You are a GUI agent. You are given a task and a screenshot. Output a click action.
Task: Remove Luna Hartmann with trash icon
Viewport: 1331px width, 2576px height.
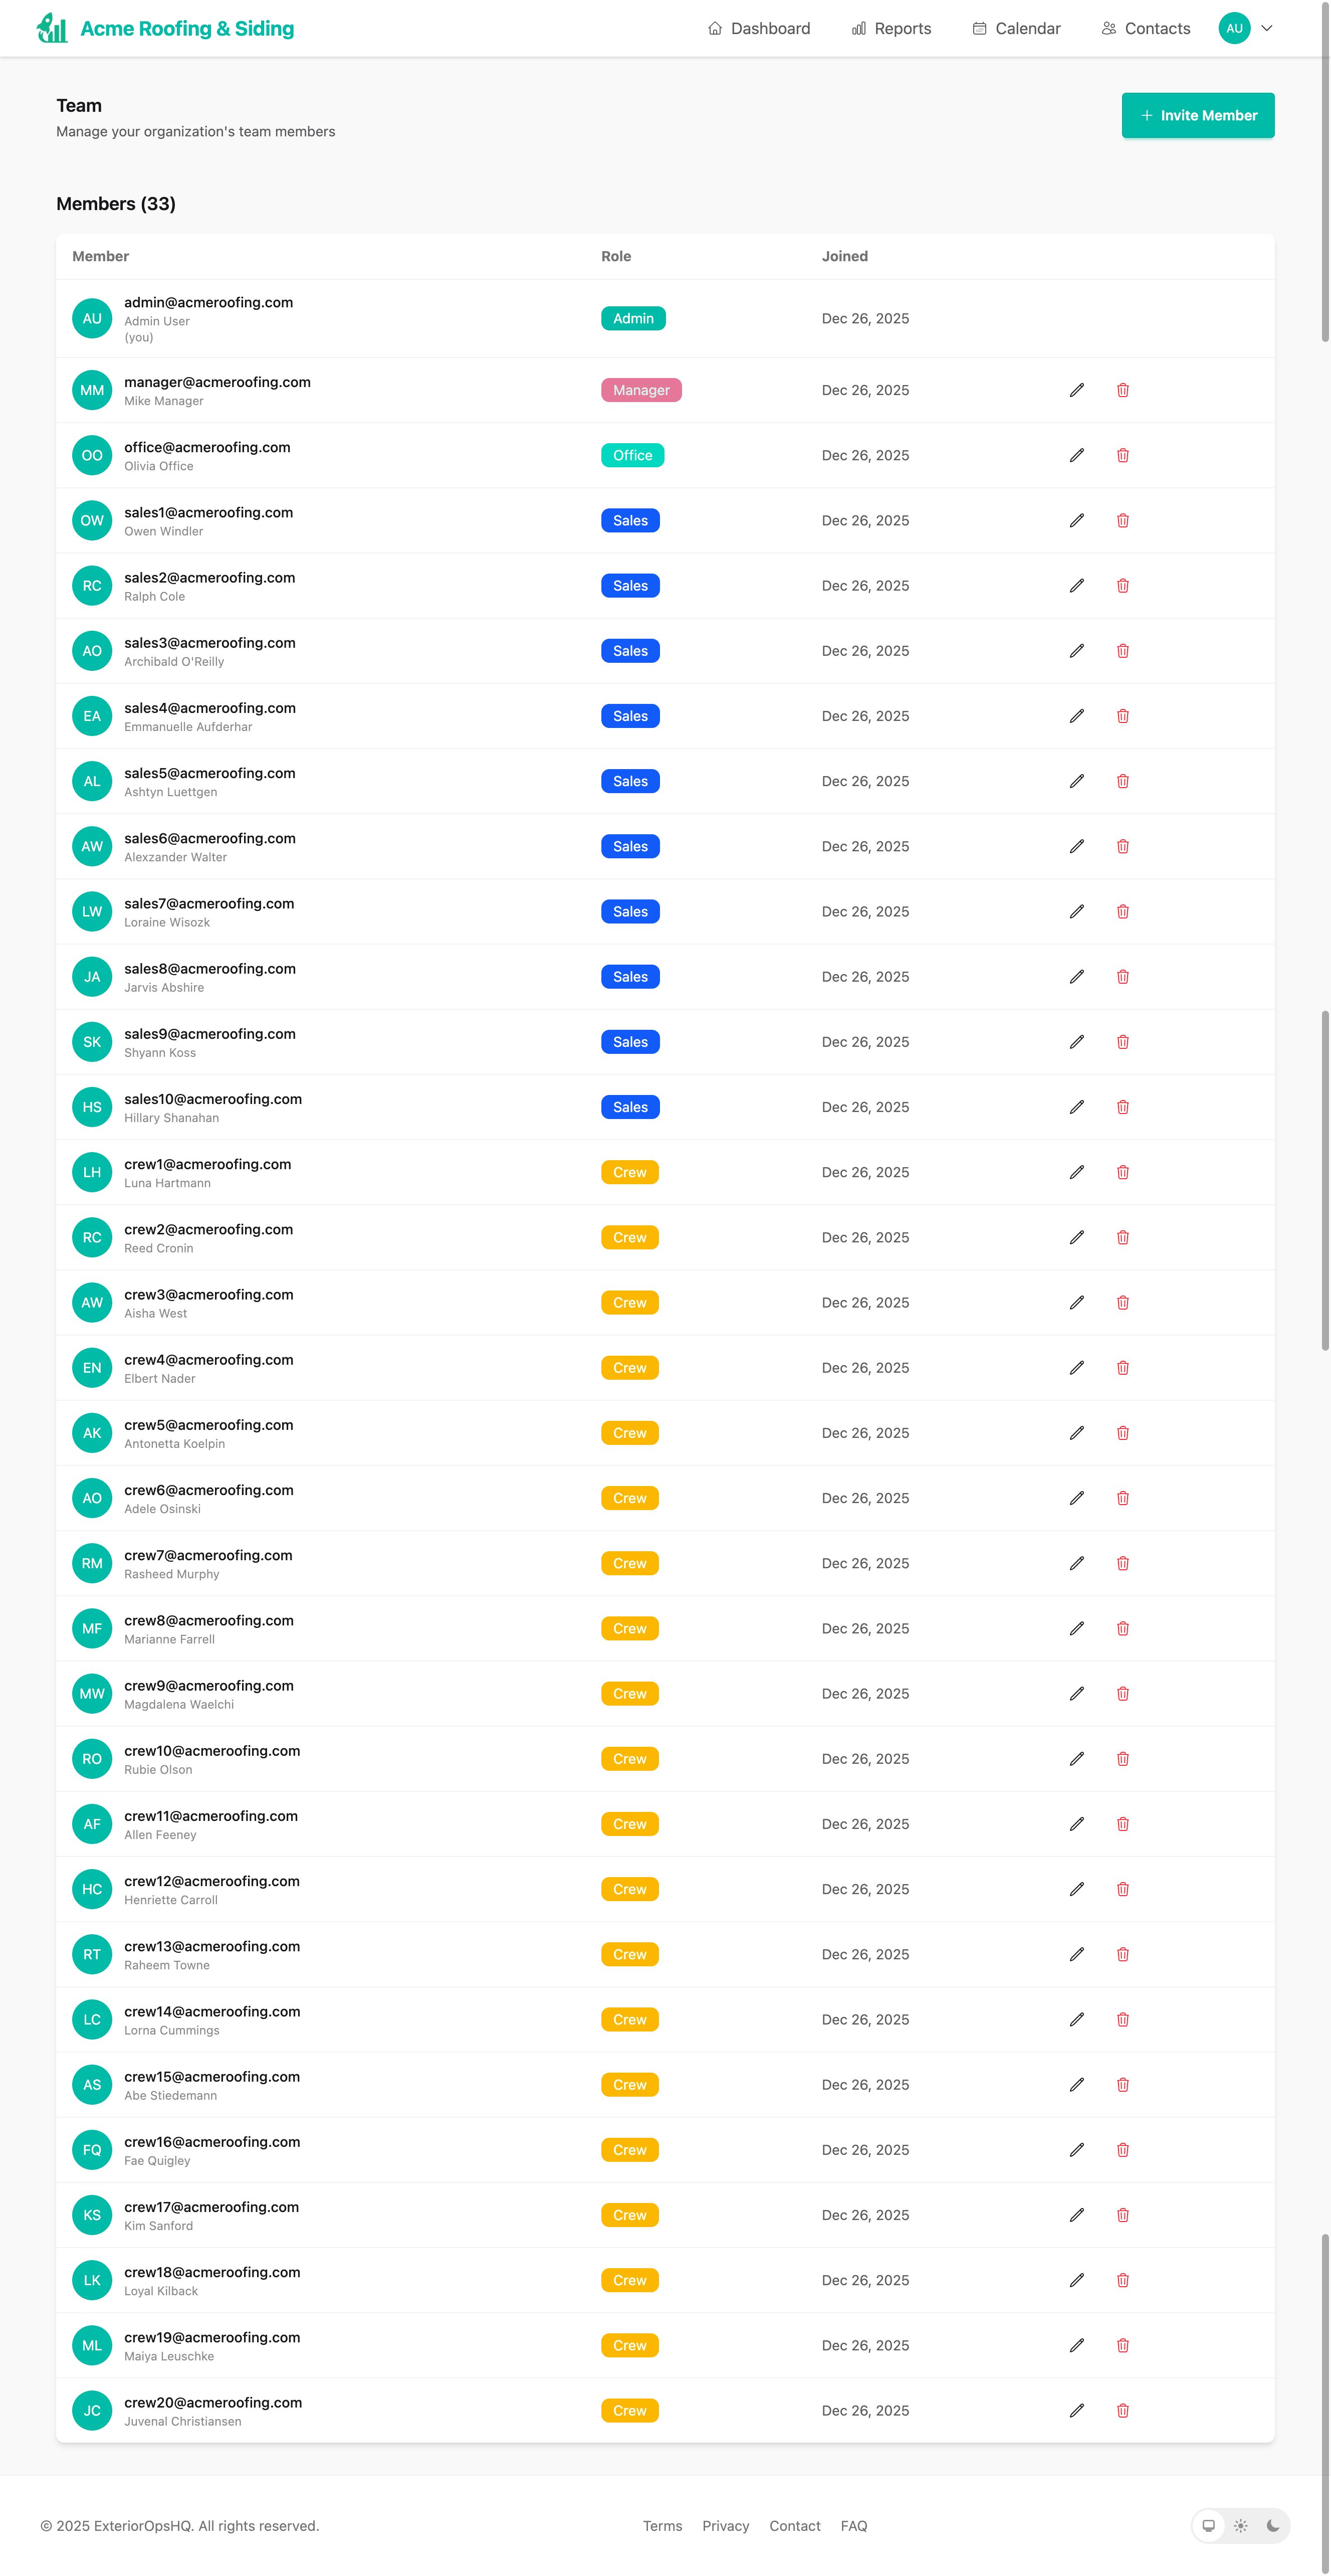(1122, 1172)
